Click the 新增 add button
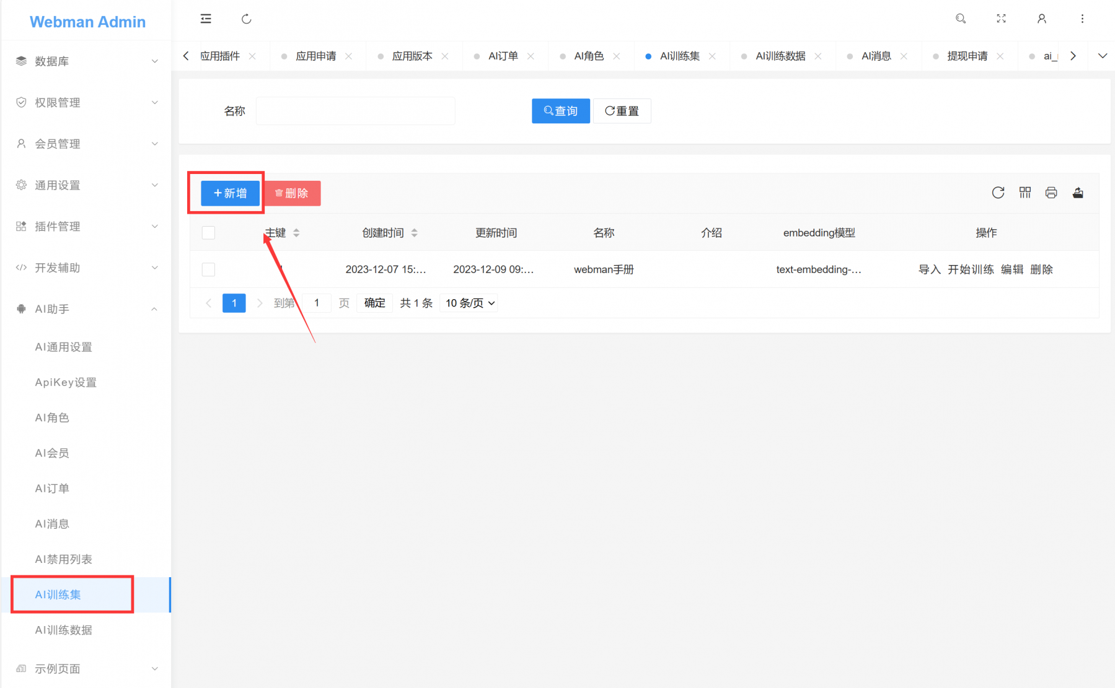The height and width of the screenshot is (688, 1115). tap(230, 193)
